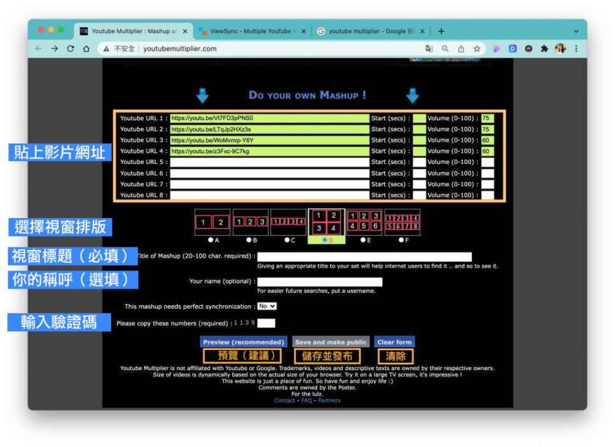Select layout C radio button
615x447 pixels.
(x=286, y=240)
